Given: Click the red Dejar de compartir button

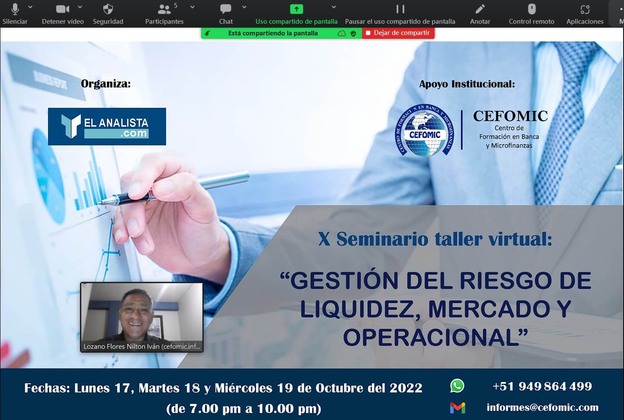Looking at the screenshot, I should pos(398,33).
